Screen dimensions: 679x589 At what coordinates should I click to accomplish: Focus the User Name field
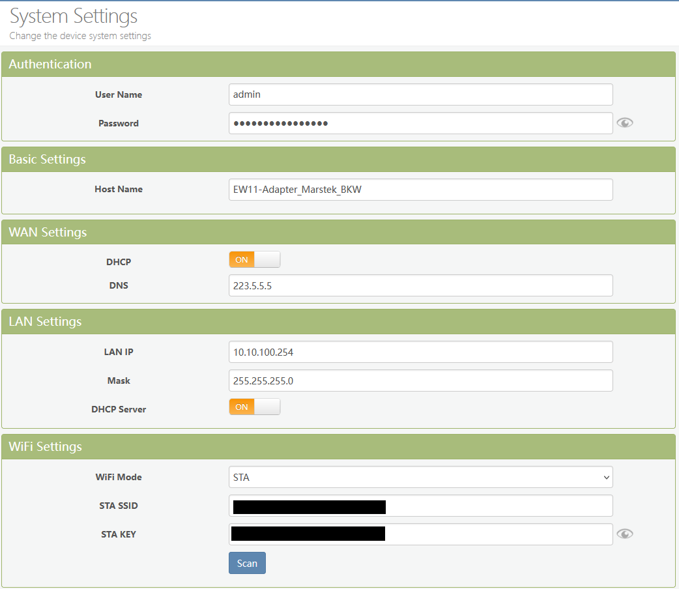[x=420, y=94]
